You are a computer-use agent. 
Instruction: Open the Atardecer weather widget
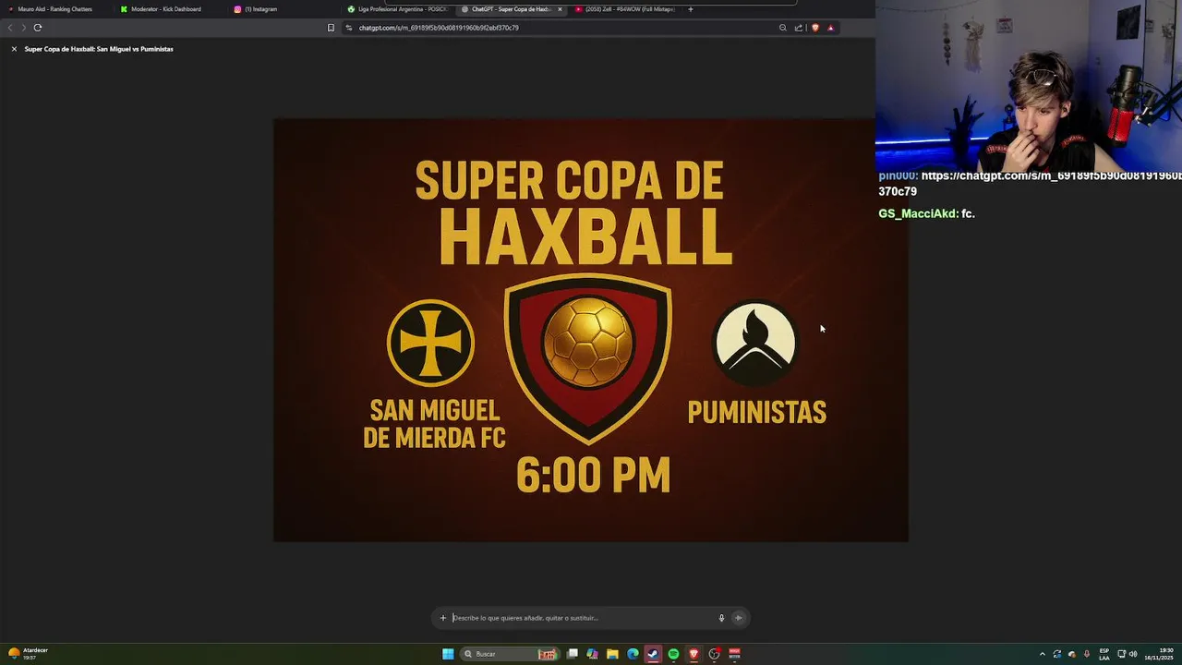(x=28, y=653)
